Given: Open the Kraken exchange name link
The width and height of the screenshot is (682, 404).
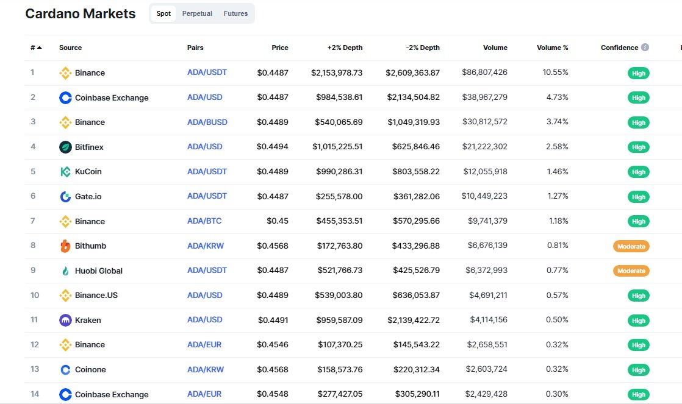Looking at the screenshot, I should click(88, 320).
